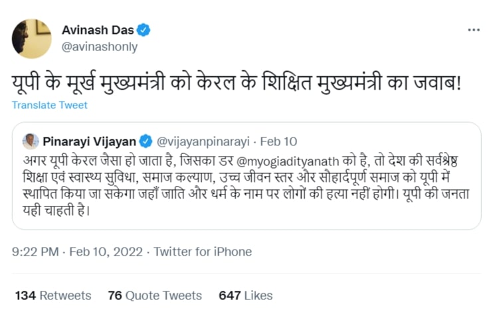Select the Pinarayi Vijayan name in quoted tweet
The height and width of the screenshot is (314, 495).
pos(90,141)
